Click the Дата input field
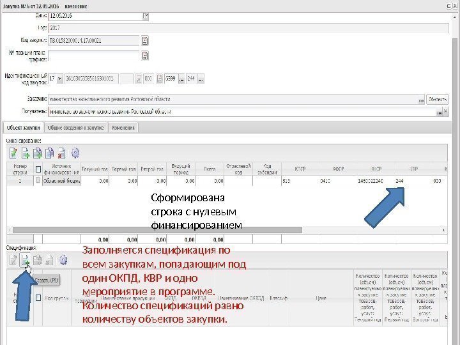This screenshot has height=345, width=460. (x=96, y=16)
